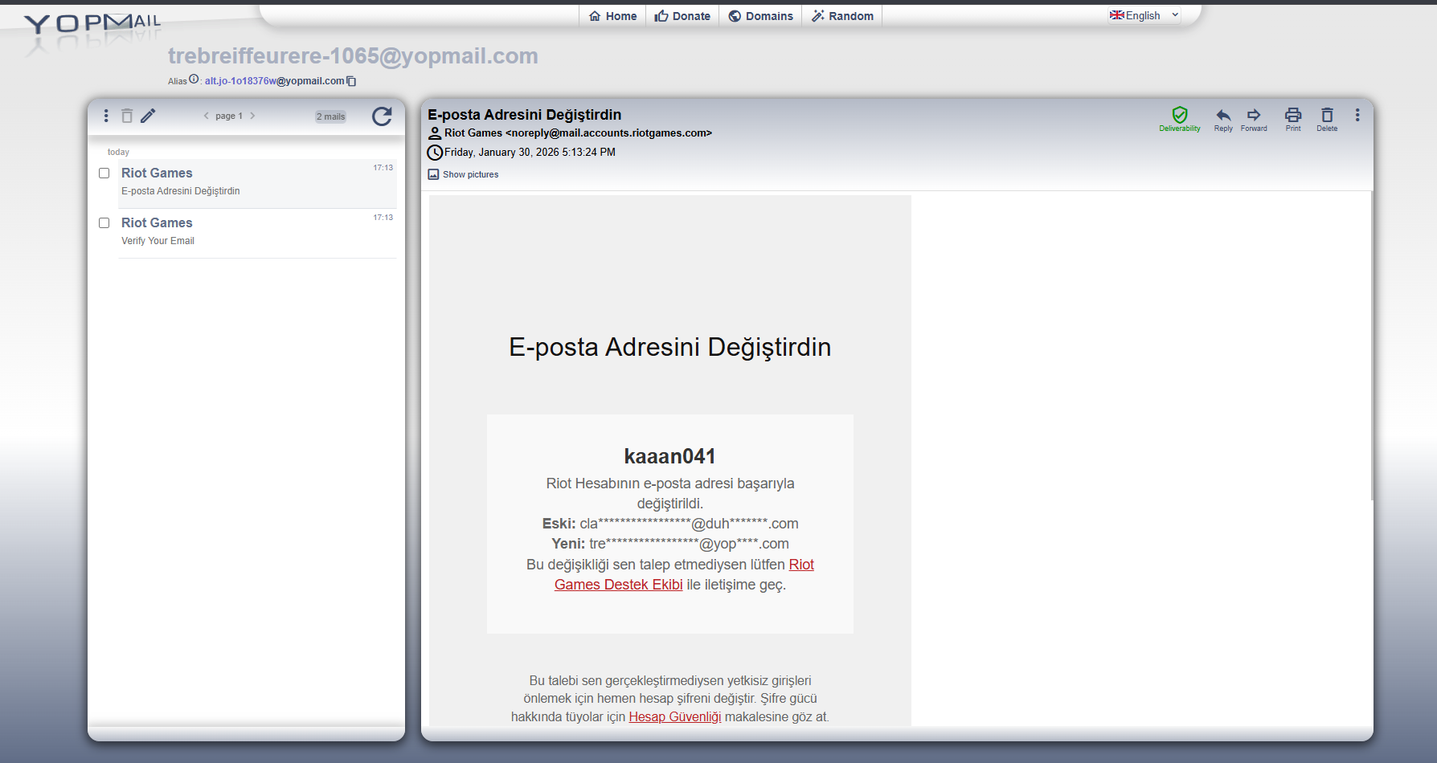Click the large E-posta Adresini Değiştirdin heading

pos(670,347)
